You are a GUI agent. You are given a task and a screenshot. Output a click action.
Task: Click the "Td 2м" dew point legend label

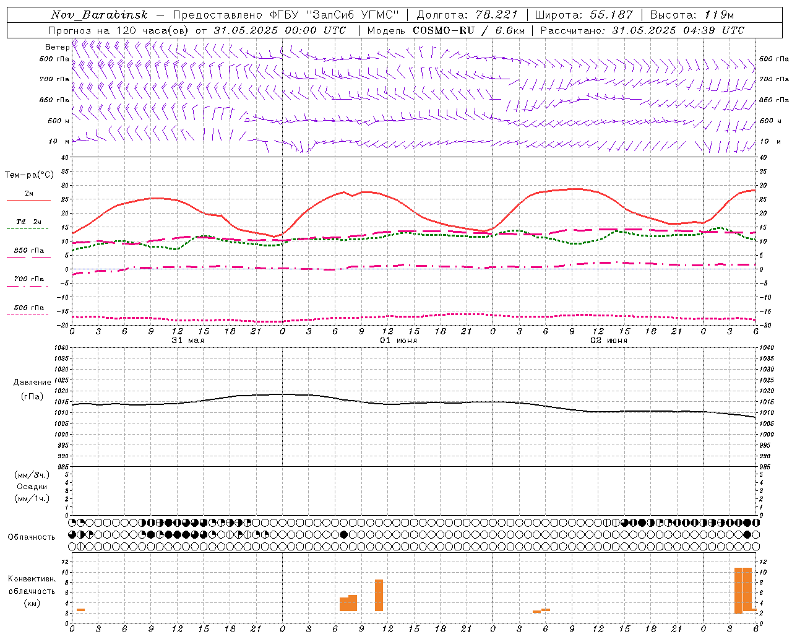pos(28,222)
